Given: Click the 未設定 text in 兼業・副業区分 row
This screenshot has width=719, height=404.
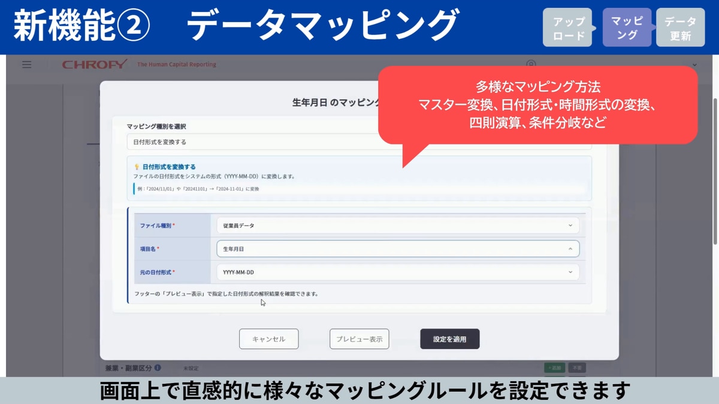Looking at the screenshot, I should click(191, 369).
